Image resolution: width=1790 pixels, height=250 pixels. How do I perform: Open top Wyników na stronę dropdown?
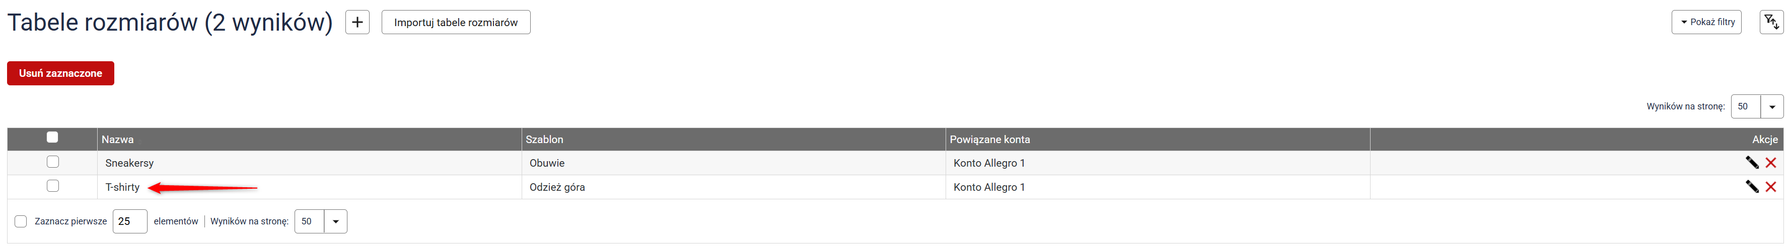pyautogui.click(x=1757, y=106)
